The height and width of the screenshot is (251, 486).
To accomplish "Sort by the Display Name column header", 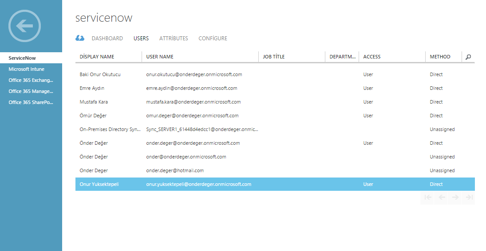I will click(97, 57).
